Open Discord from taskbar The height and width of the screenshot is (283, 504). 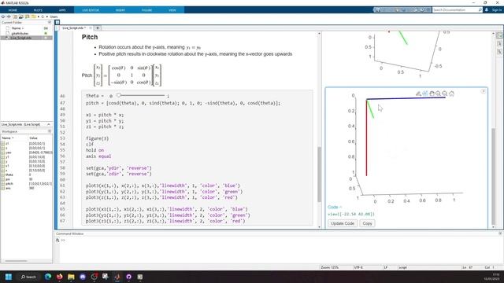pos(83,277)
